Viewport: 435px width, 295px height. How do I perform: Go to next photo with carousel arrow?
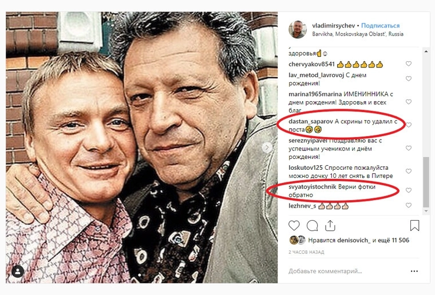(267, 147)
